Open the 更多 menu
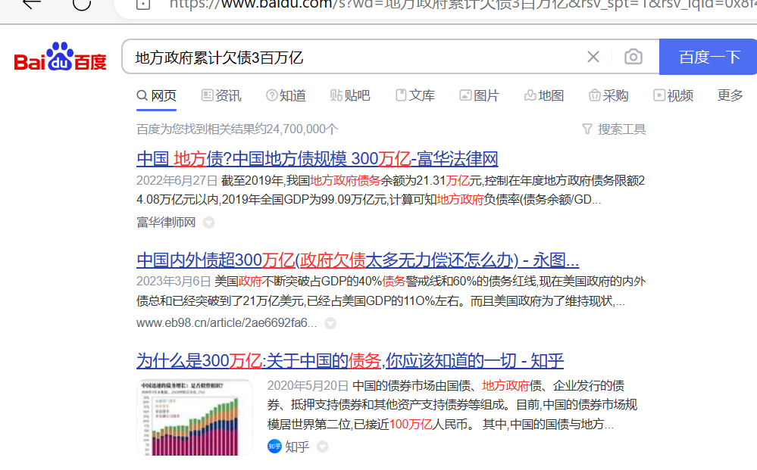This screenshot has height=470, width=757. point(730,95)
